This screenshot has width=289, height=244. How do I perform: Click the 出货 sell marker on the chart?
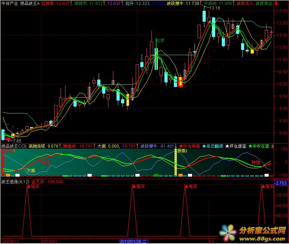point(160,40)
